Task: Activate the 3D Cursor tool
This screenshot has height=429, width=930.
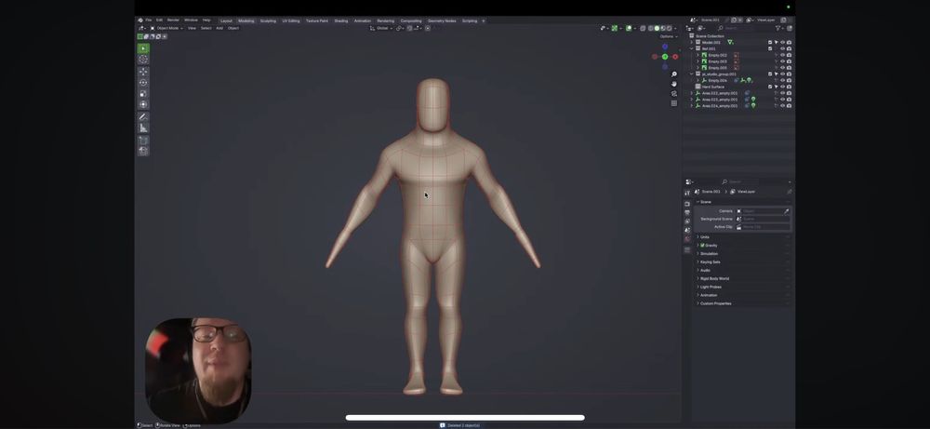Action: (x=143, y=60)
